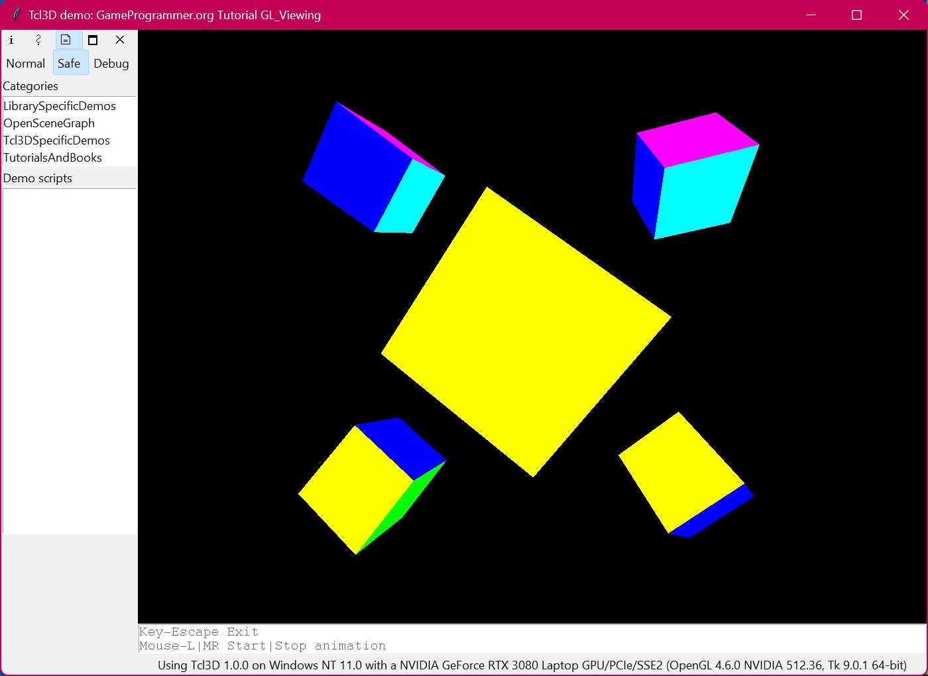Open the LibrarySpecificDemos category

pos(60,106)
